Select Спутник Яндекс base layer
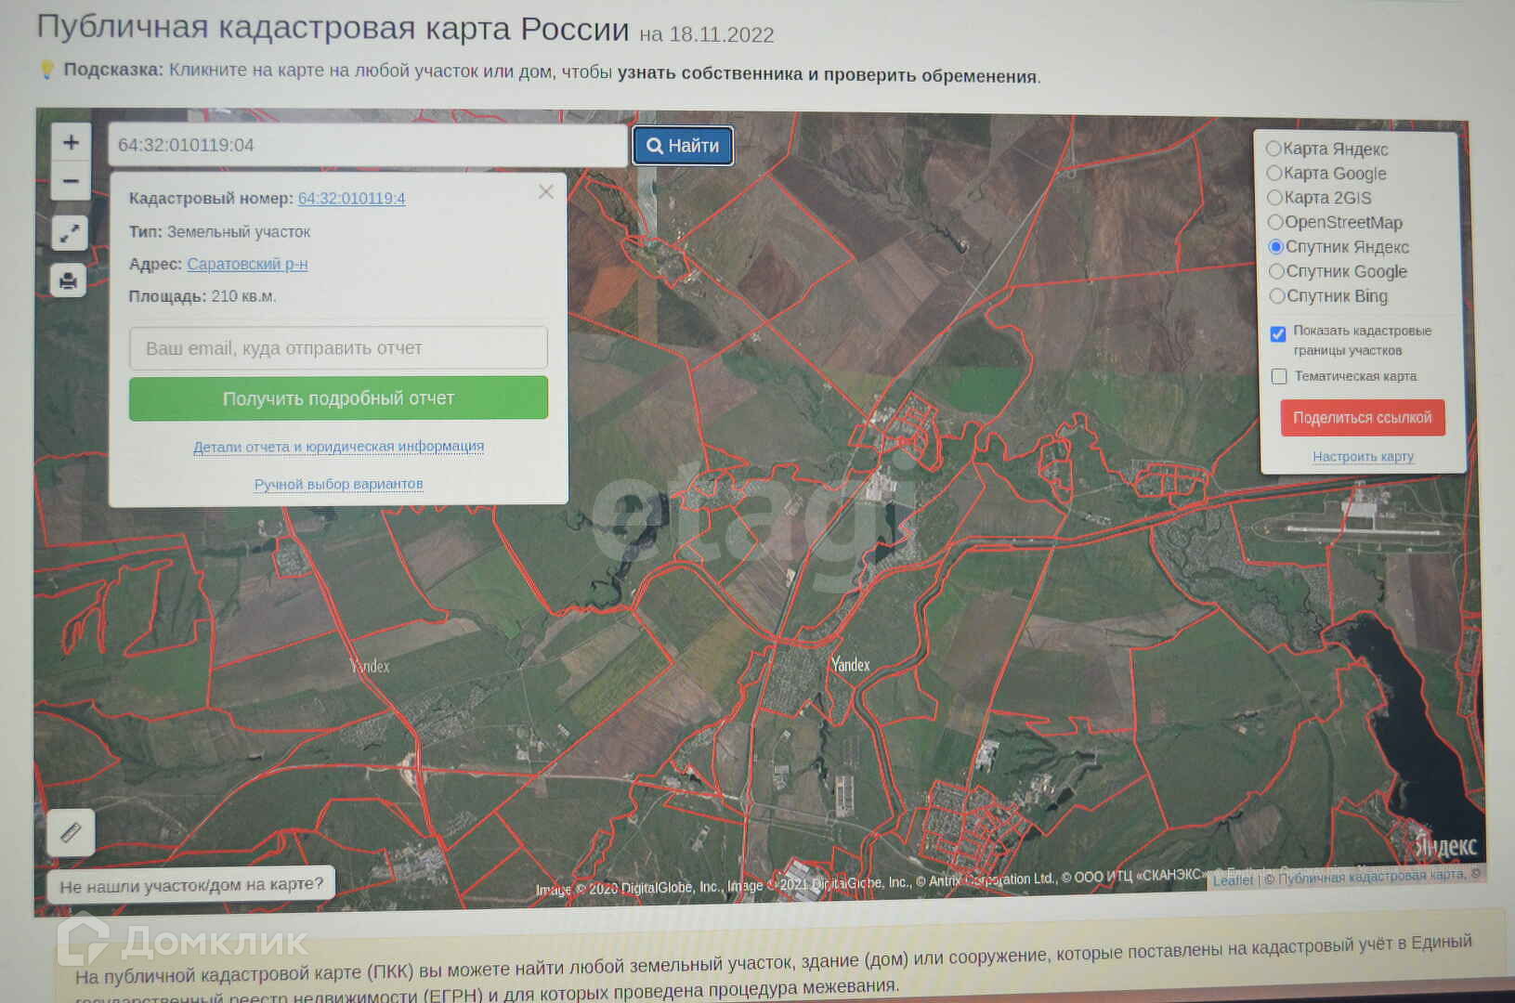Screen dimensions: 1515x1003 click(1276, 246)
